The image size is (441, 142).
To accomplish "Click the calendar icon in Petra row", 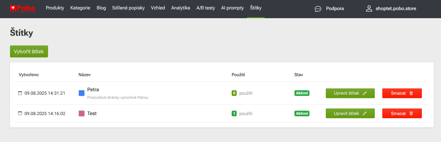I will click(20, 93).
